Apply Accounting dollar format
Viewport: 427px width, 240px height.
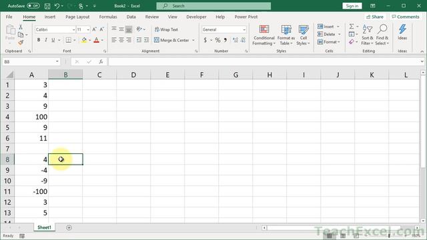coord(205,40)
